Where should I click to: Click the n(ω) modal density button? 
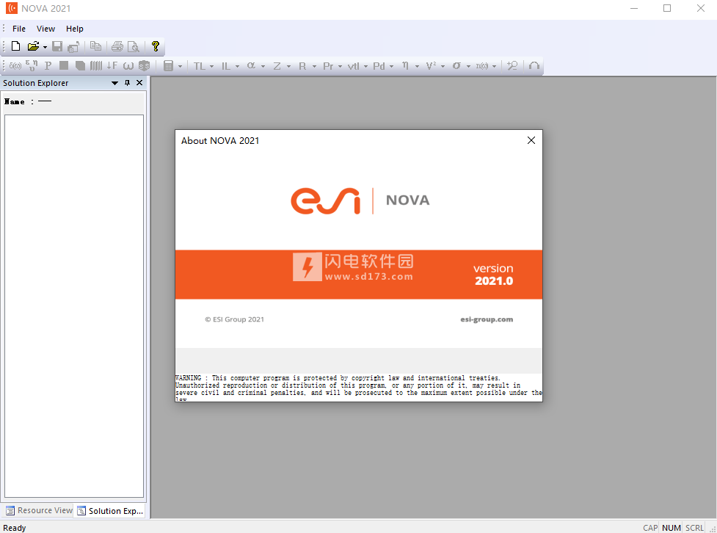[x=482, y=66]
